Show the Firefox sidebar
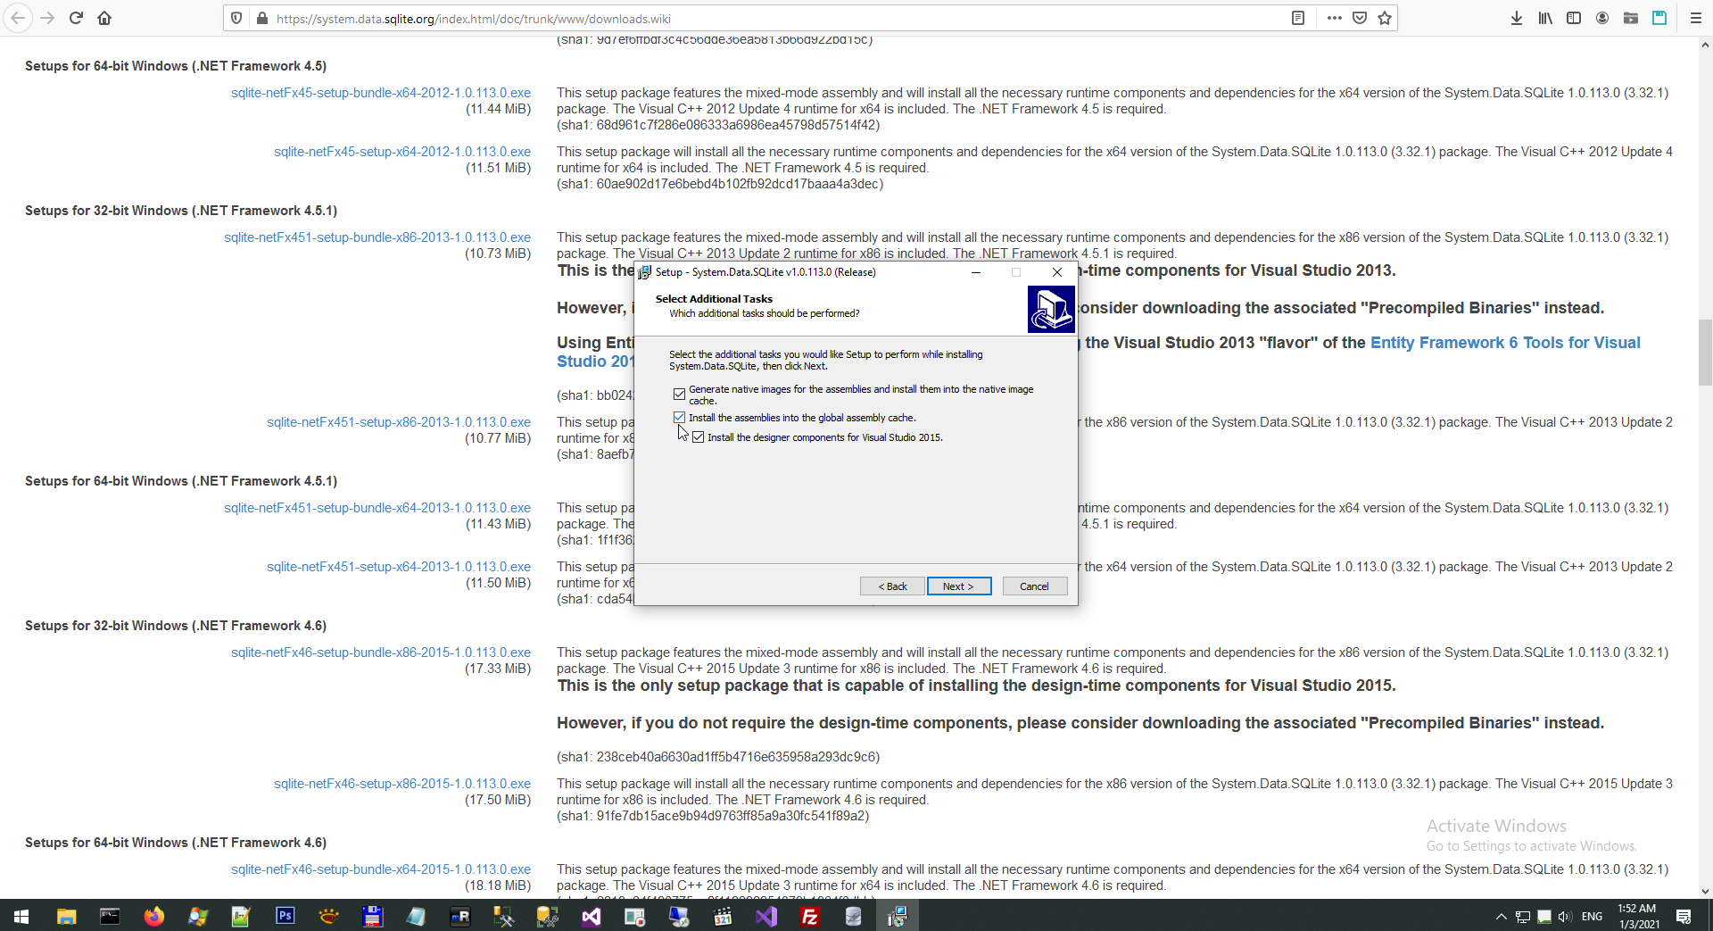This screenshot has height=931, width=1713. click(1574, 18)
